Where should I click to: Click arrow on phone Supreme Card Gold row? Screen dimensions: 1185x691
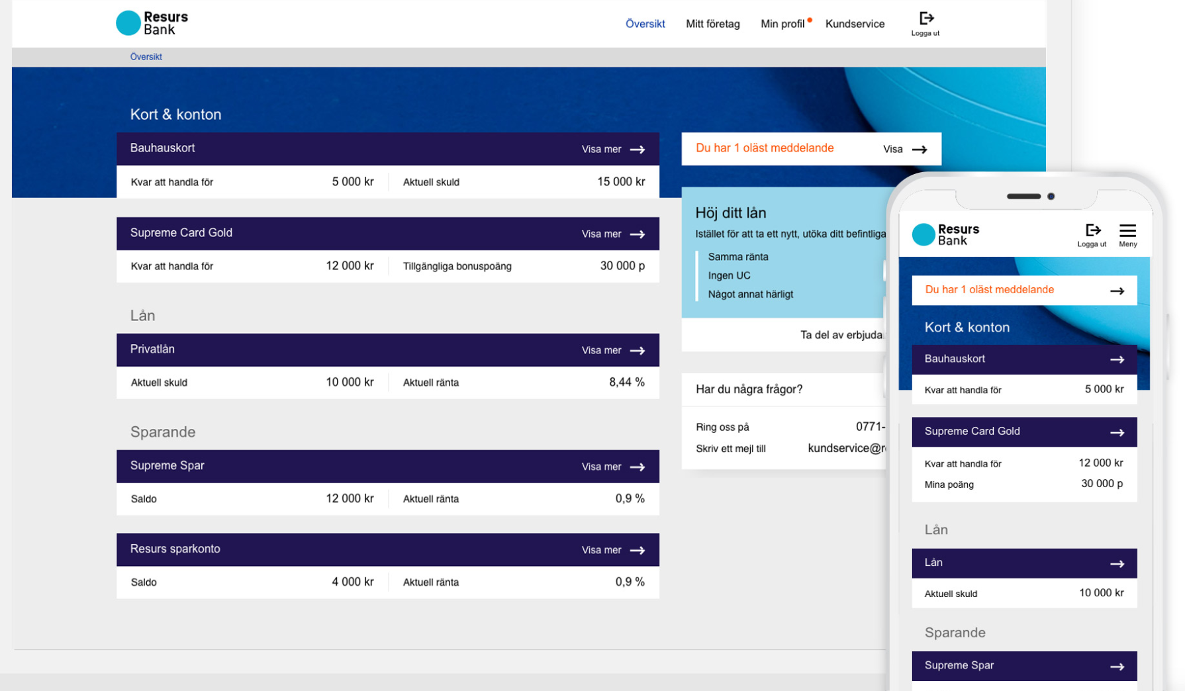click(1117, 433)
